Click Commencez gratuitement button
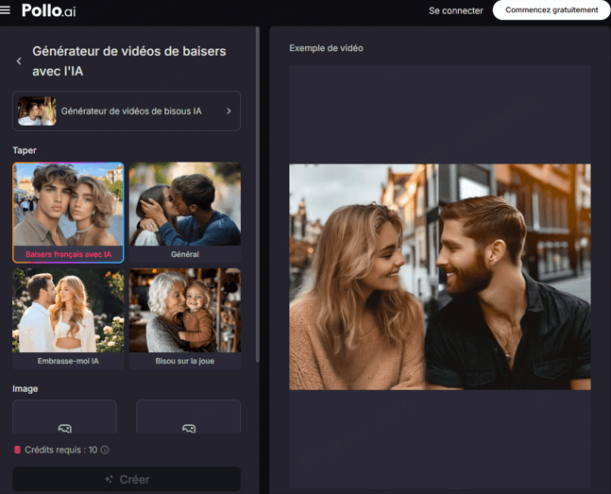611x494 pixels. click(552, 10)
